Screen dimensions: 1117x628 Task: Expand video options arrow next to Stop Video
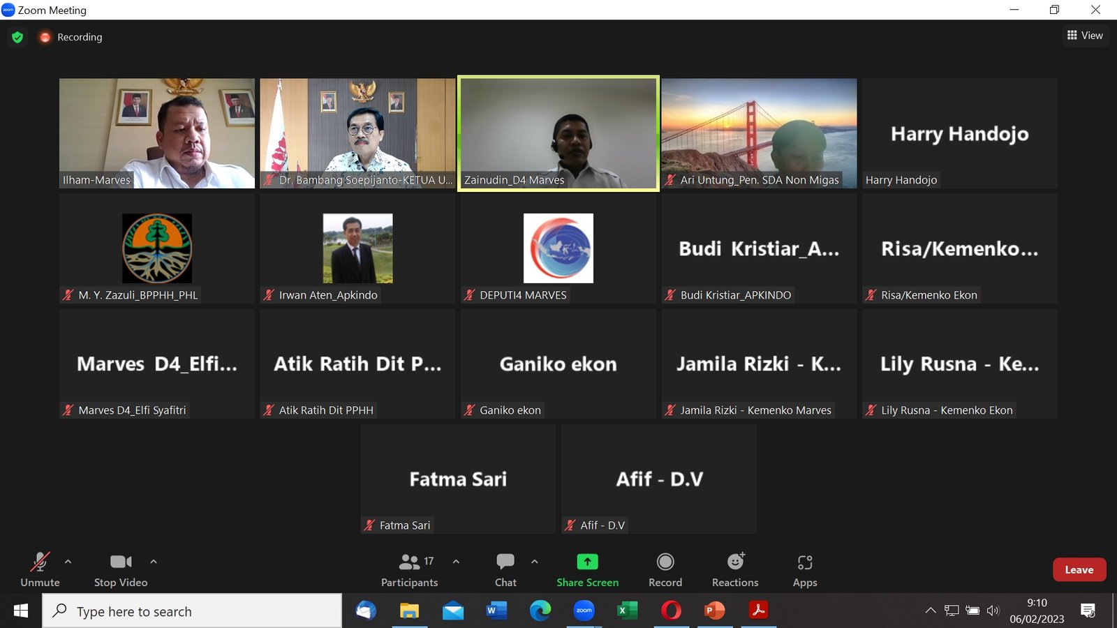click(154, 561)
